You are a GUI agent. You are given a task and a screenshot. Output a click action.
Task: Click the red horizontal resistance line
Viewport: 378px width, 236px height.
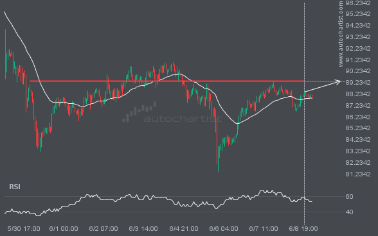[167, 81]
